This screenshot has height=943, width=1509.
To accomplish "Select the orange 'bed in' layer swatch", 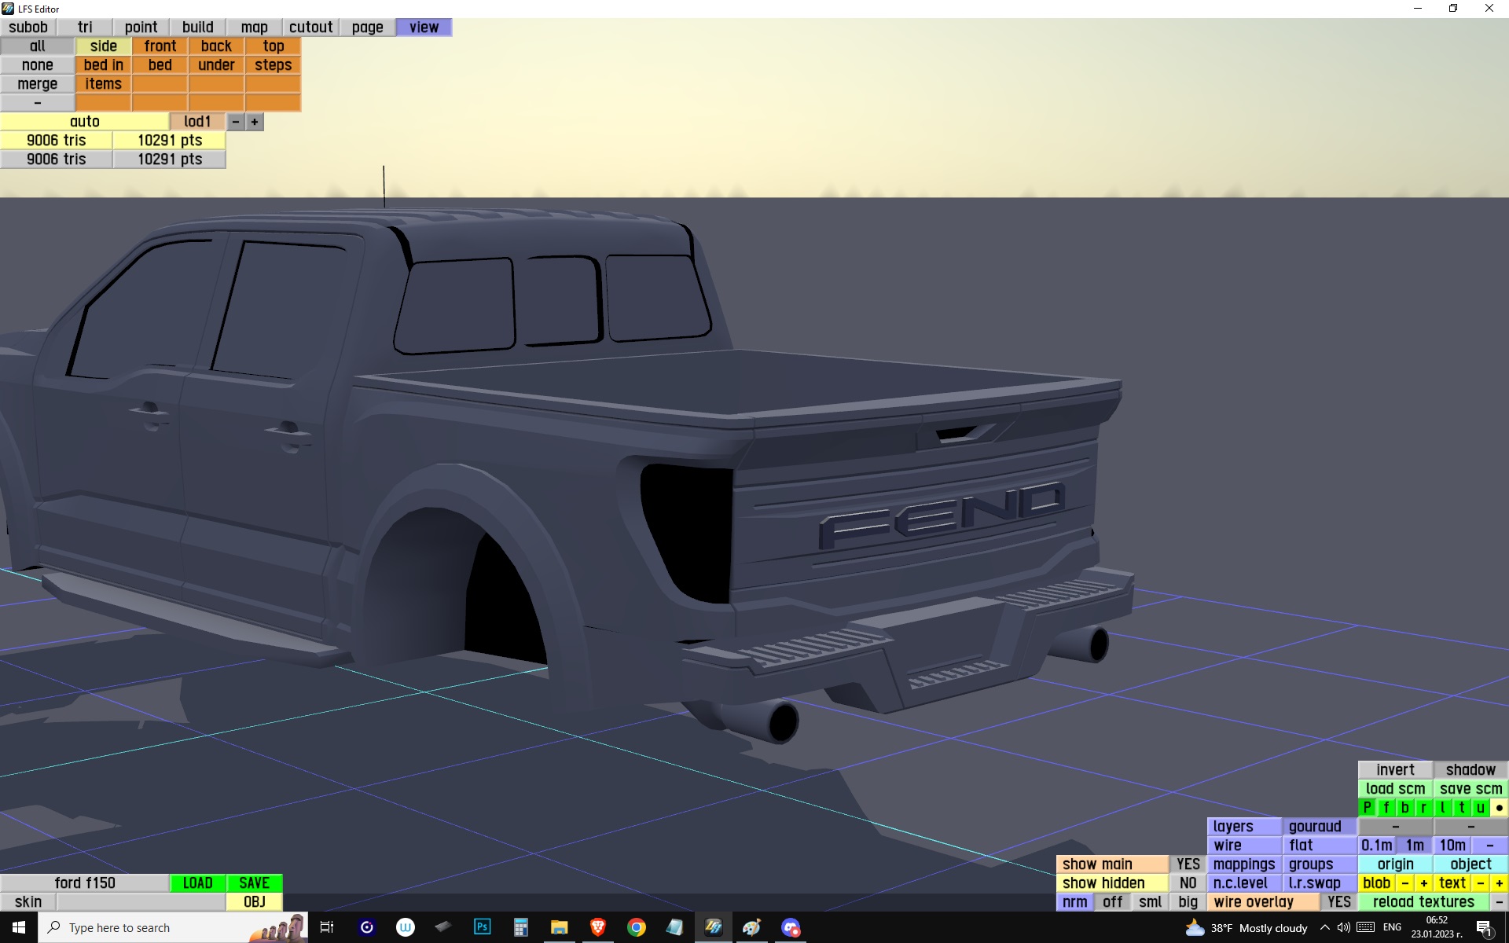I will [104, 65].
